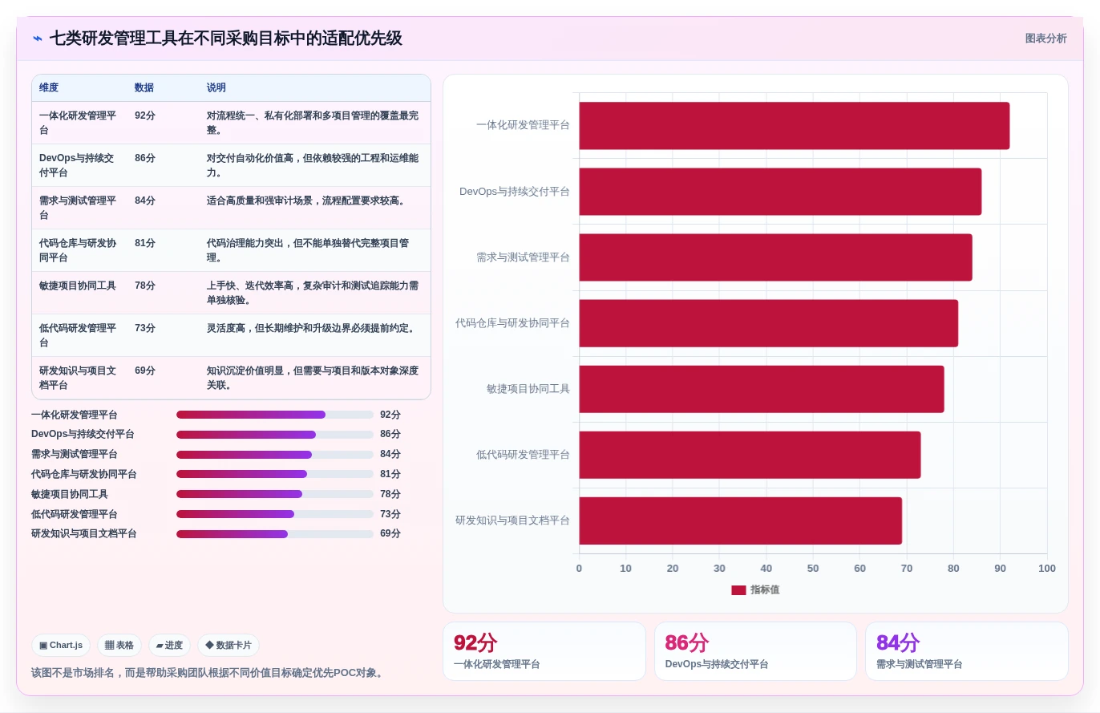1100x713 pixels.
Task: Click the 92分 table cell
Action: point(145,115)
